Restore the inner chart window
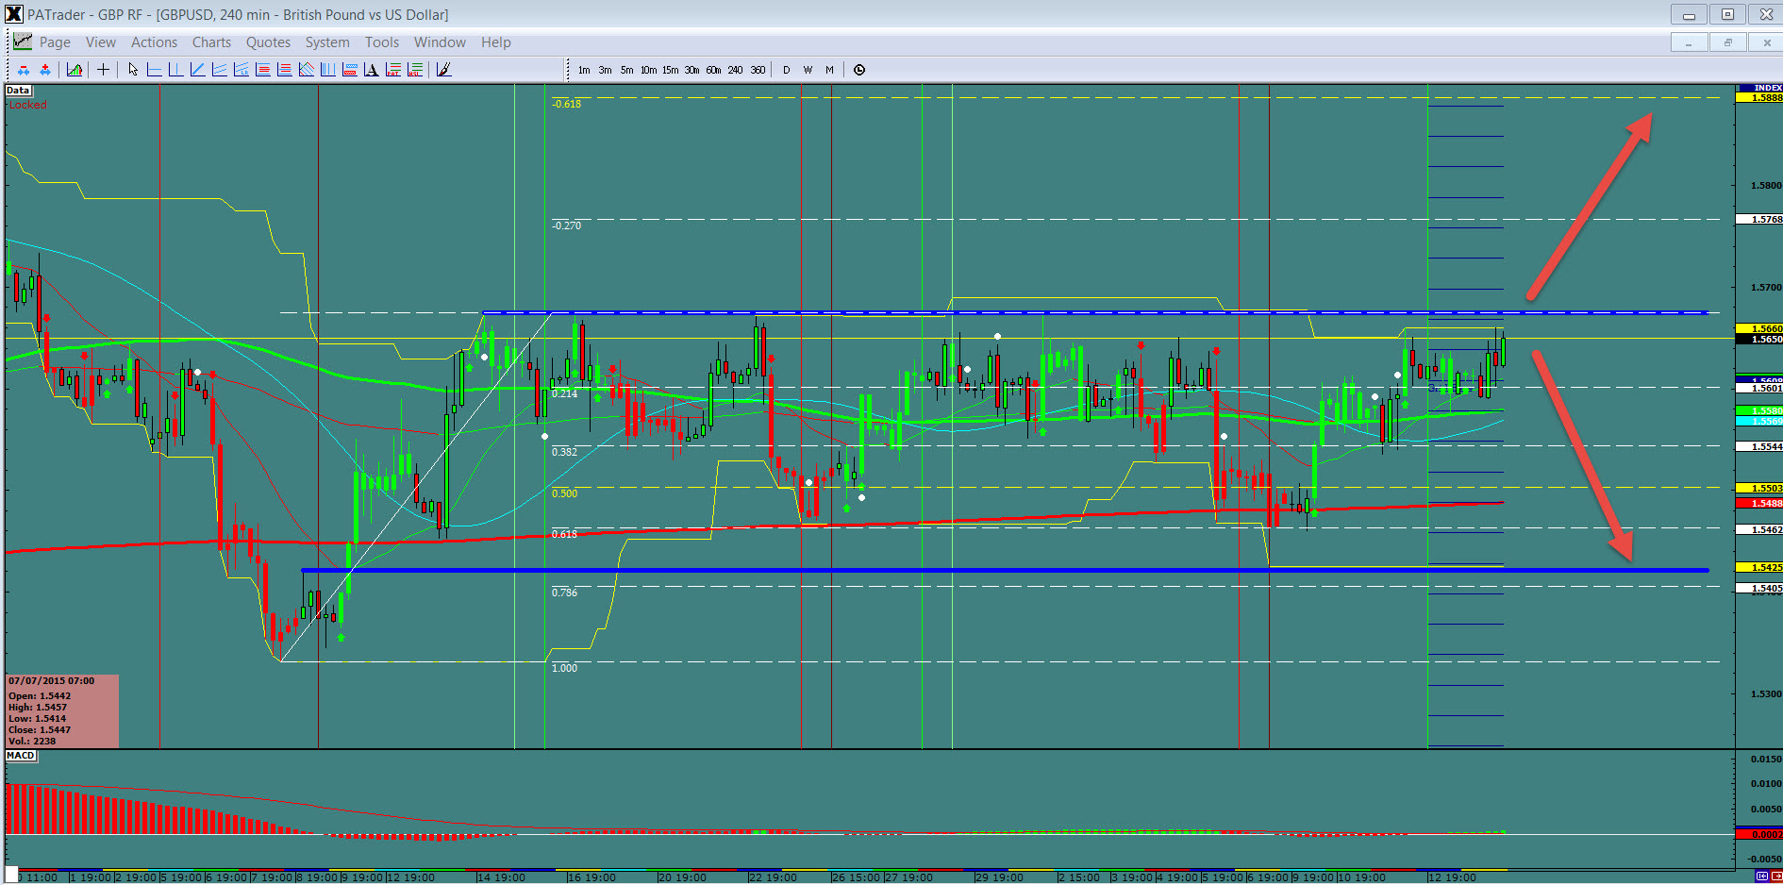Image resolution: width=1783 pixels, height=885 pixels. 1728,42
